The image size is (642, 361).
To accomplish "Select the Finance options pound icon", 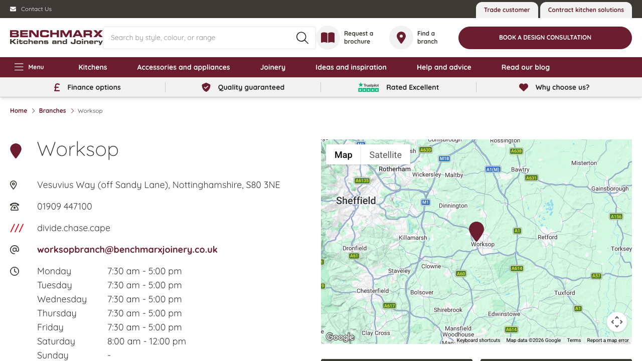I will click(x=56, y=87).
